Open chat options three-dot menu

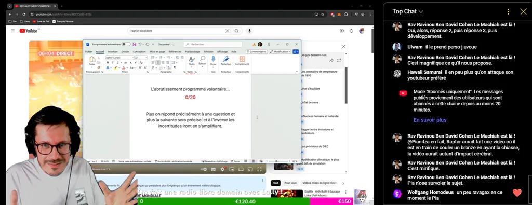[508, 11]
